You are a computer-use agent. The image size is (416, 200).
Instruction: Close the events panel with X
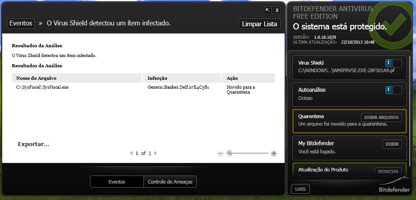pyautogui.click(x=277, y=10)
